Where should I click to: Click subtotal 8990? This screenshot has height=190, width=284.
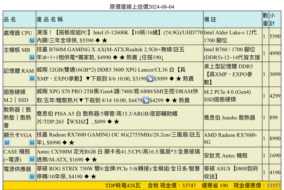(275, 138)
